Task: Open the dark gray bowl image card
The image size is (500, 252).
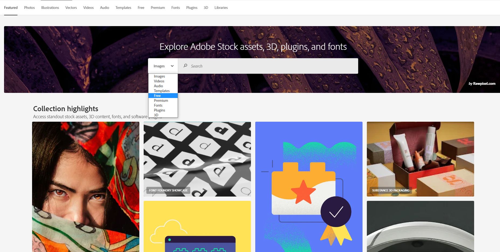Action: tap(420, 226)
